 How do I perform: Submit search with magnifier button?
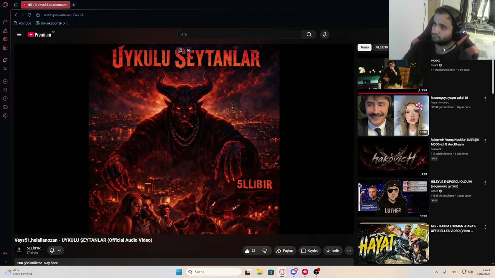click(309, 34)
